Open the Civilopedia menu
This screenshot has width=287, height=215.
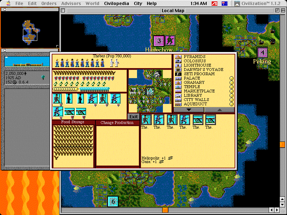(x=116, y=4)
